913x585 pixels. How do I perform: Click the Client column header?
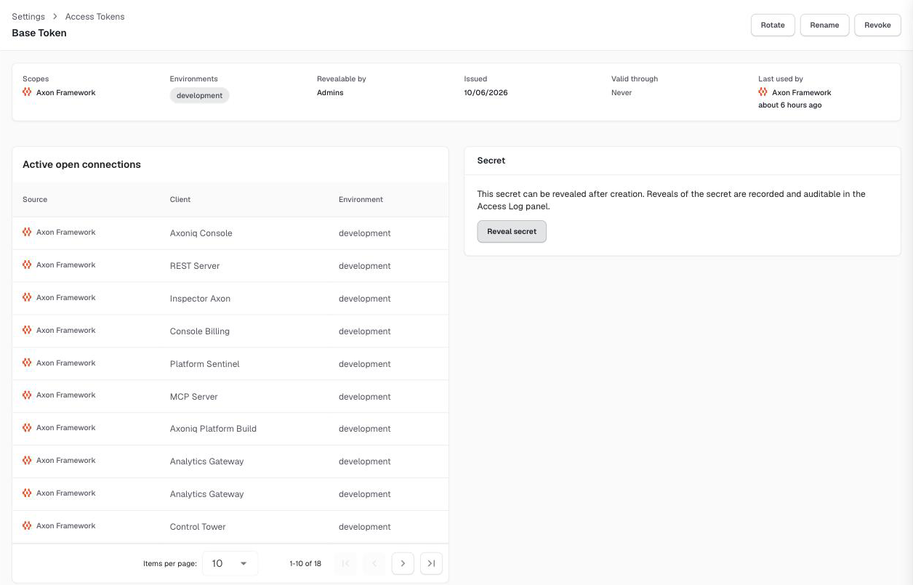pyautogui.click(x=180, y=199)
